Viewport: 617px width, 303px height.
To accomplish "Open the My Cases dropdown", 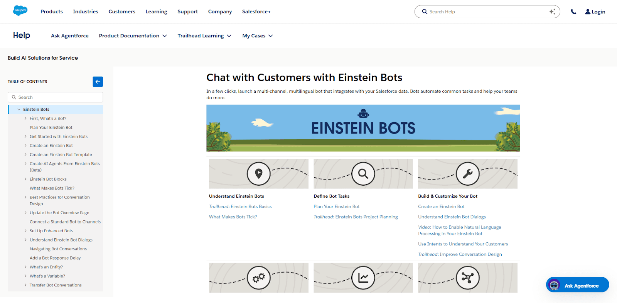I will coord(258,36).
